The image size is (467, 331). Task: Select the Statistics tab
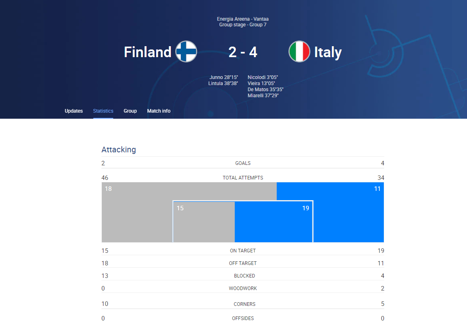(103, 111)
